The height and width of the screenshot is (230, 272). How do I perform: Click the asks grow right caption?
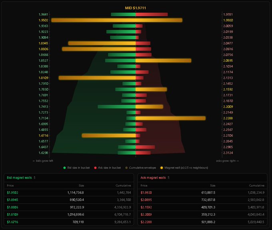point(228,161)
